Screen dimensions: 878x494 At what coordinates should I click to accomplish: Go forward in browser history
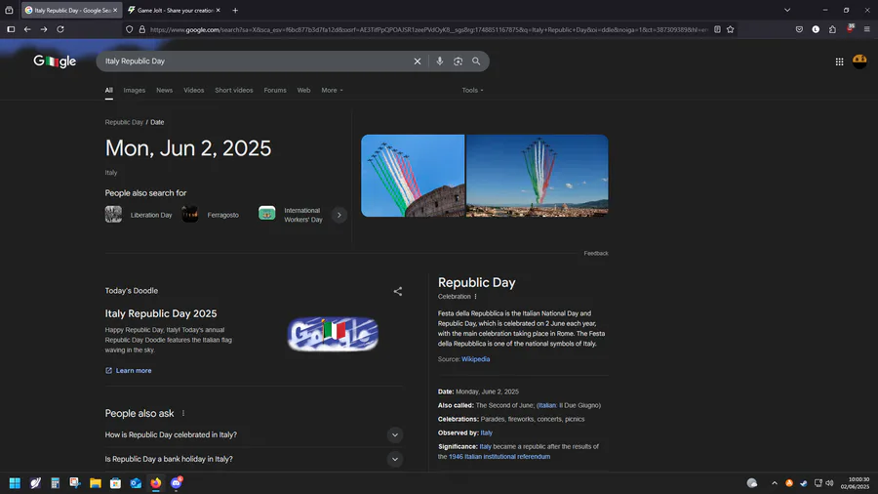pos(44,29)
